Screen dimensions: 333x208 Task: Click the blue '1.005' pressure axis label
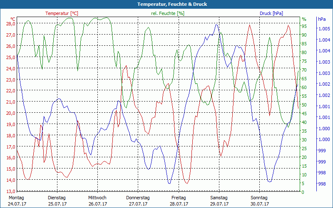[324, 29]
